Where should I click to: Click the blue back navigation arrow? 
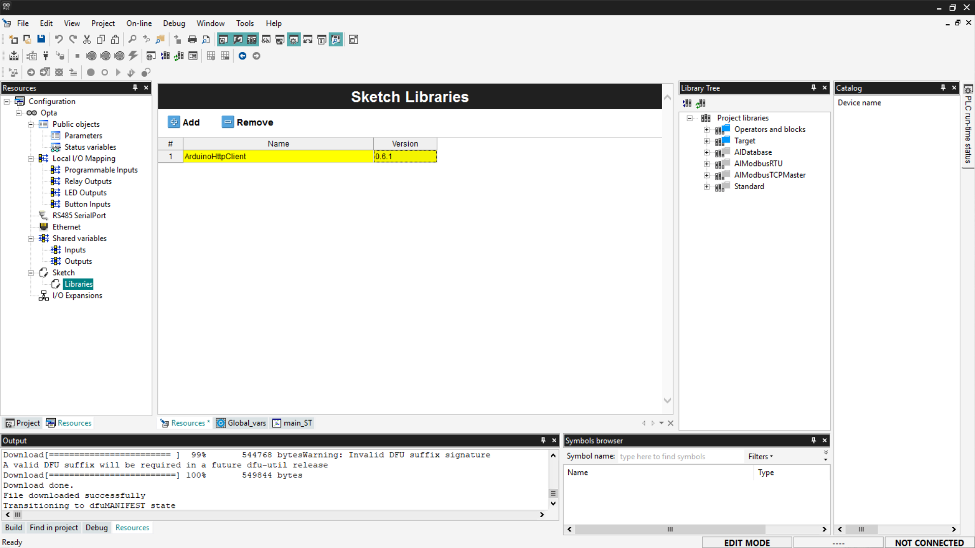click(x=242, y=56)
